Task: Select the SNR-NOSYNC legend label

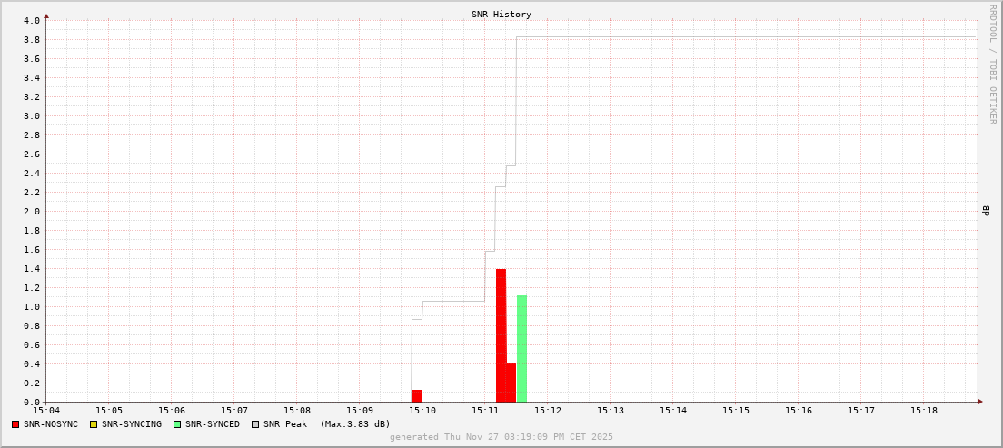Action: pyautogui.click(x=51, y=424)
